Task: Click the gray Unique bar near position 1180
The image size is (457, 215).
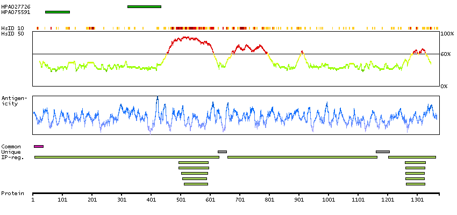Action: (x=382, y=152)
